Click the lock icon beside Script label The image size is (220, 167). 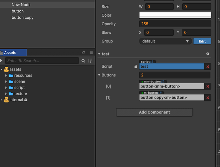[136, 66]
